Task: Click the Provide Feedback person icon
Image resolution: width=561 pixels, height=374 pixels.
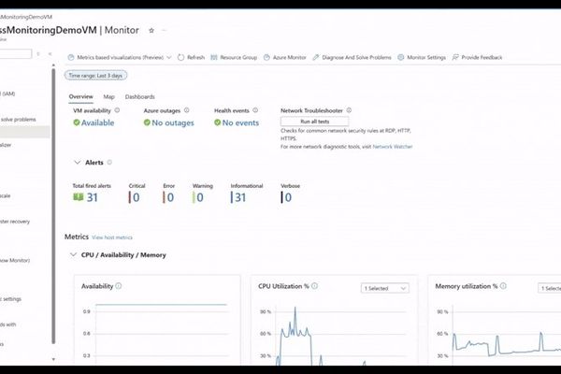Action: click(455, 57)
